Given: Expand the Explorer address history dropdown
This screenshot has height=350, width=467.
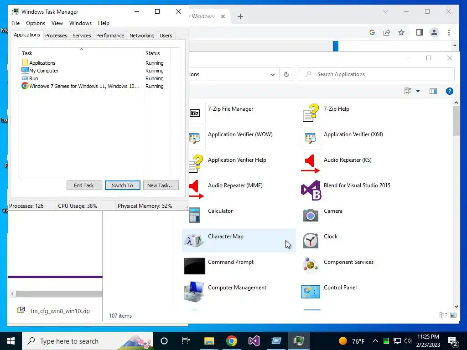Looking at the screenshot, I should pos(273,74).
